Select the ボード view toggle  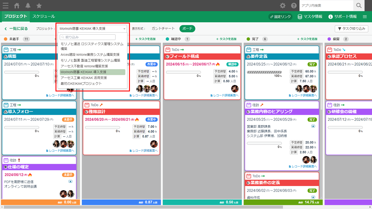click(187, 28)
